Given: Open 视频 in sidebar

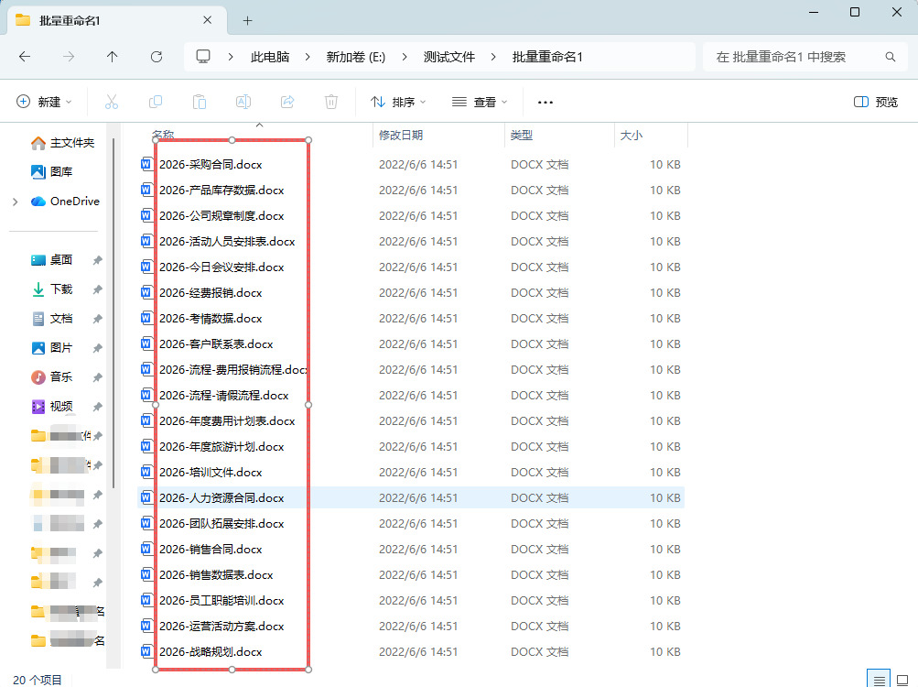Looking at the screenshot, I should pos(51,406).
